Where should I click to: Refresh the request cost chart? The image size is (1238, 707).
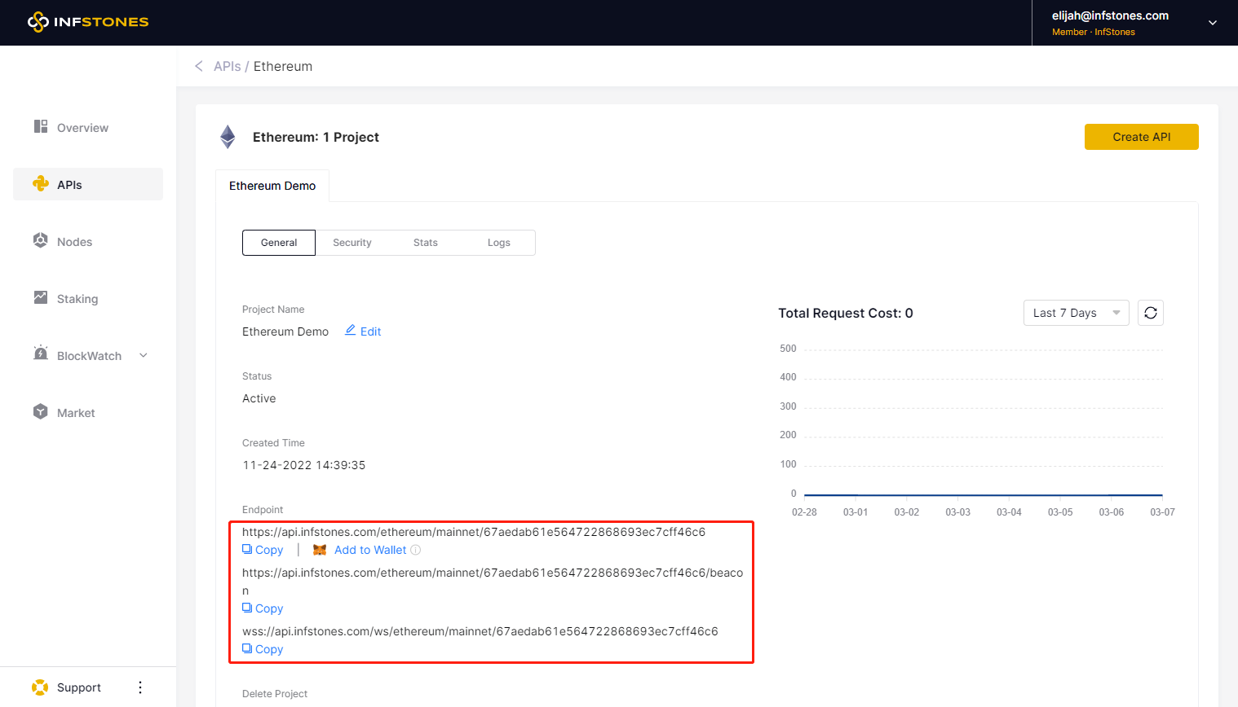point(1151,313)
